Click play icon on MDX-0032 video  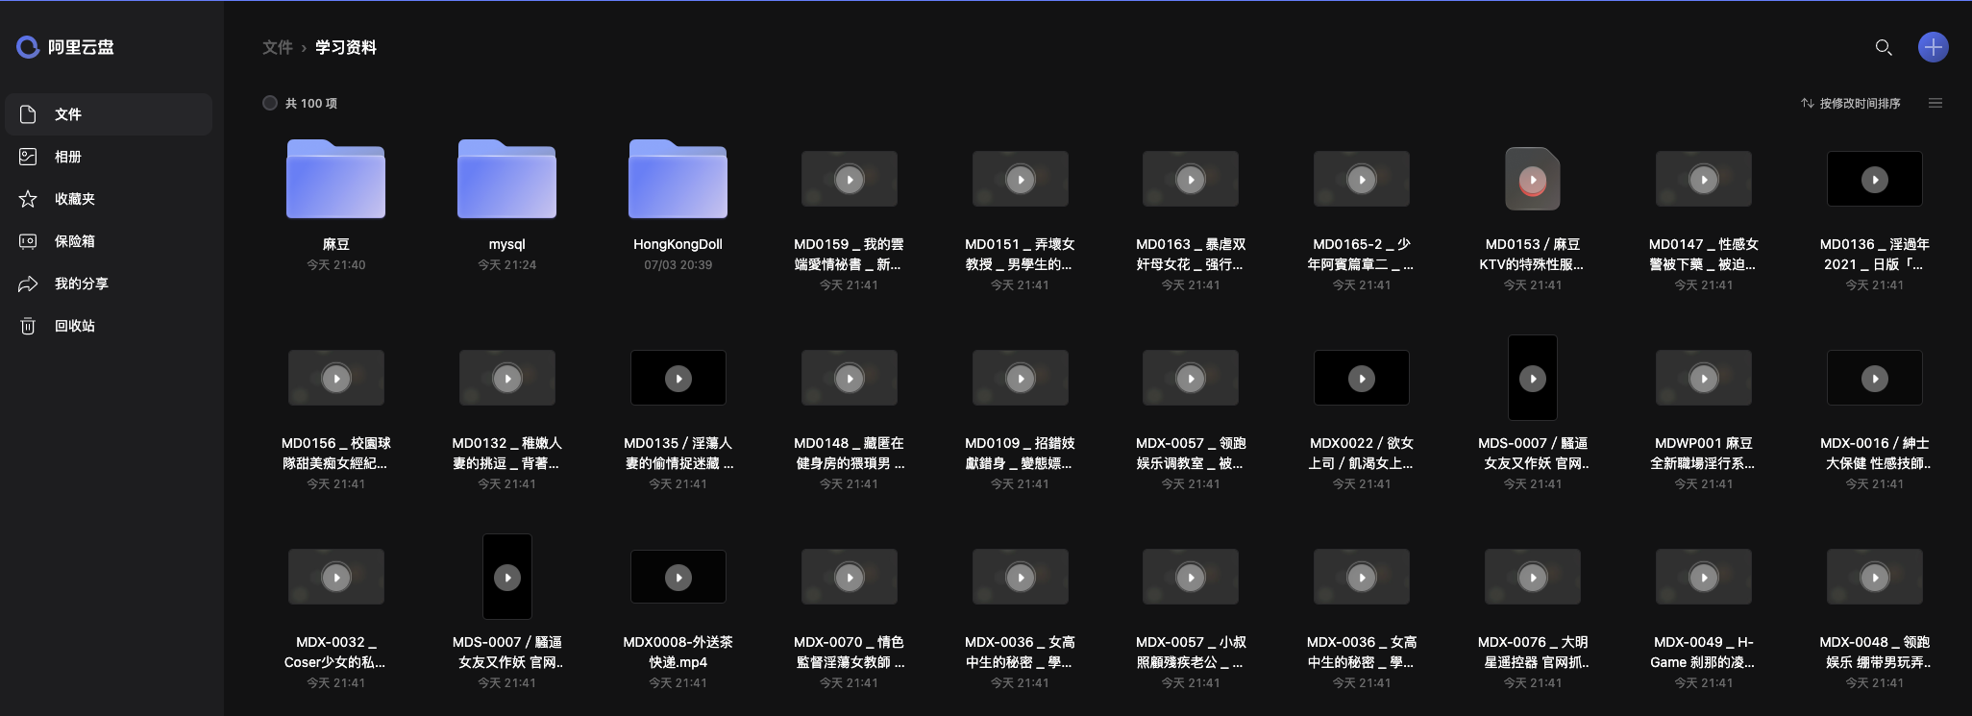click(336, 577)
